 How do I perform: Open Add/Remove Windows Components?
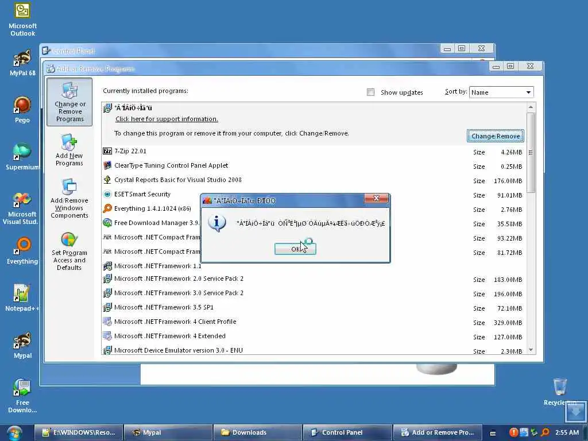[x=69, y=199]
